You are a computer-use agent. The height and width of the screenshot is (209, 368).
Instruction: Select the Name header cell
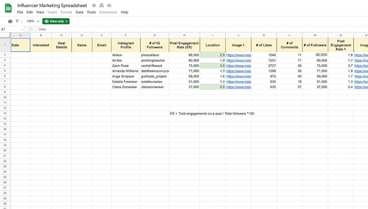[x=82, y=45]
